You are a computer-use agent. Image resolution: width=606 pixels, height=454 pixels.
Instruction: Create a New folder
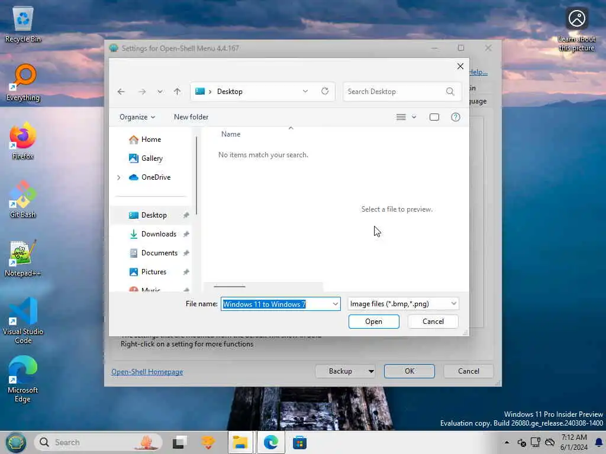(191, 117)
